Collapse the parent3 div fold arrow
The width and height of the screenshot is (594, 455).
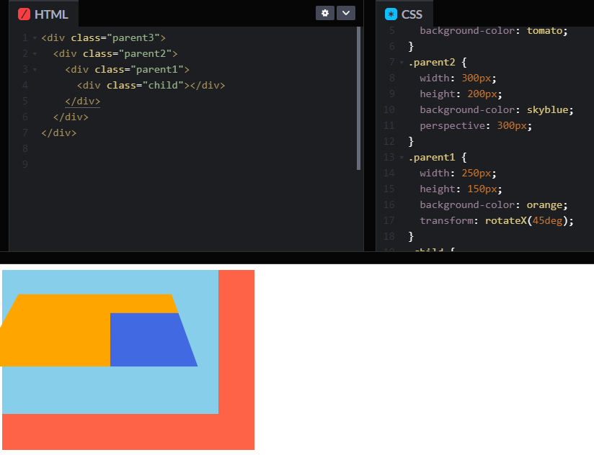tap(35, 38)
